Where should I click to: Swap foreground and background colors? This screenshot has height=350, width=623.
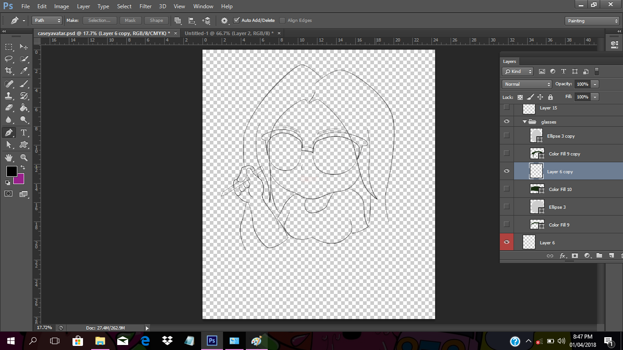tap(23, 168)
